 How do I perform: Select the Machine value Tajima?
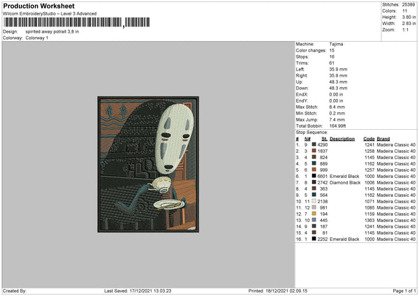pyautogui.click(x=336, y=44)
